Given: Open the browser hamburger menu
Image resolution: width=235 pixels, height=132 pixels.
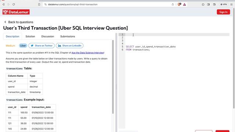Looking at the screenshot, I should tap(232, 4).
